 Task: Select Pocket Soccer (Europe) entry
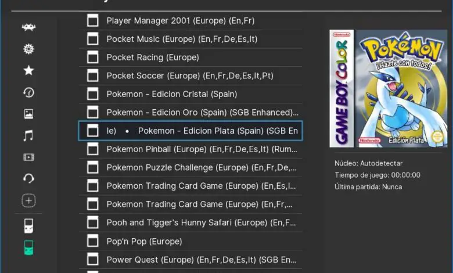point(190,76)
